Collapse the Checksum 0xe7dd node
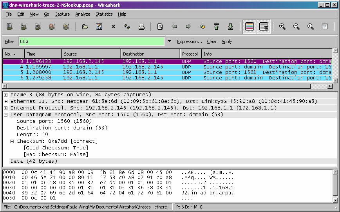The image size is (340, 212). tap(12, 142)
